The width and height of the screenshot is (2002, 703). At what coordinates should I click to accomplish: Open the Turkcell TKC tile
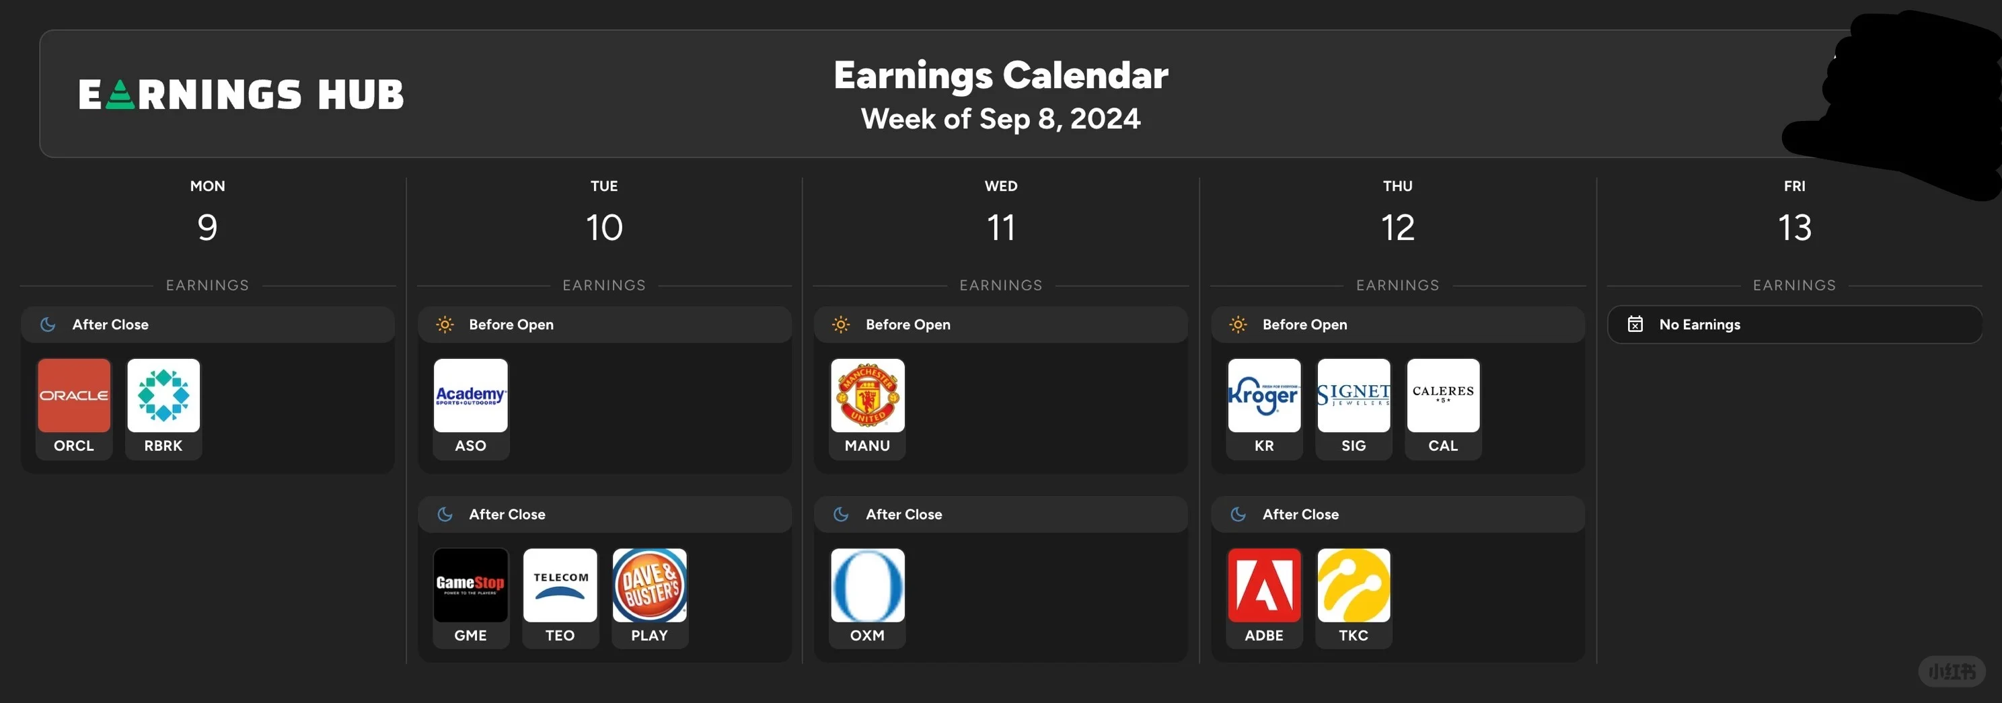click(1353, 598)
